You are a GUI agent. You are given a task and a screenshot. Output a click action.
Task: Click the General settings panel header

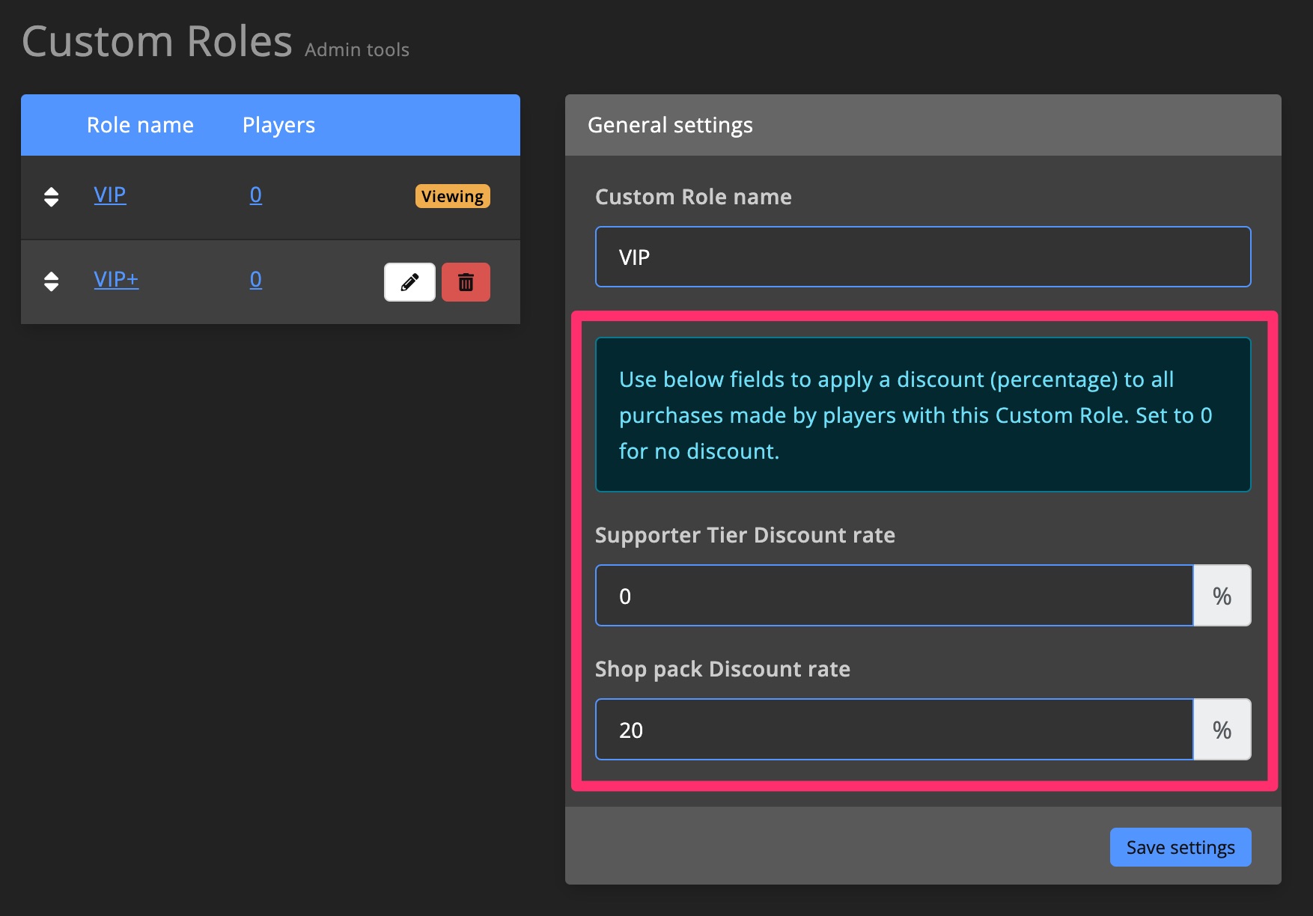(x=923, y=125)
